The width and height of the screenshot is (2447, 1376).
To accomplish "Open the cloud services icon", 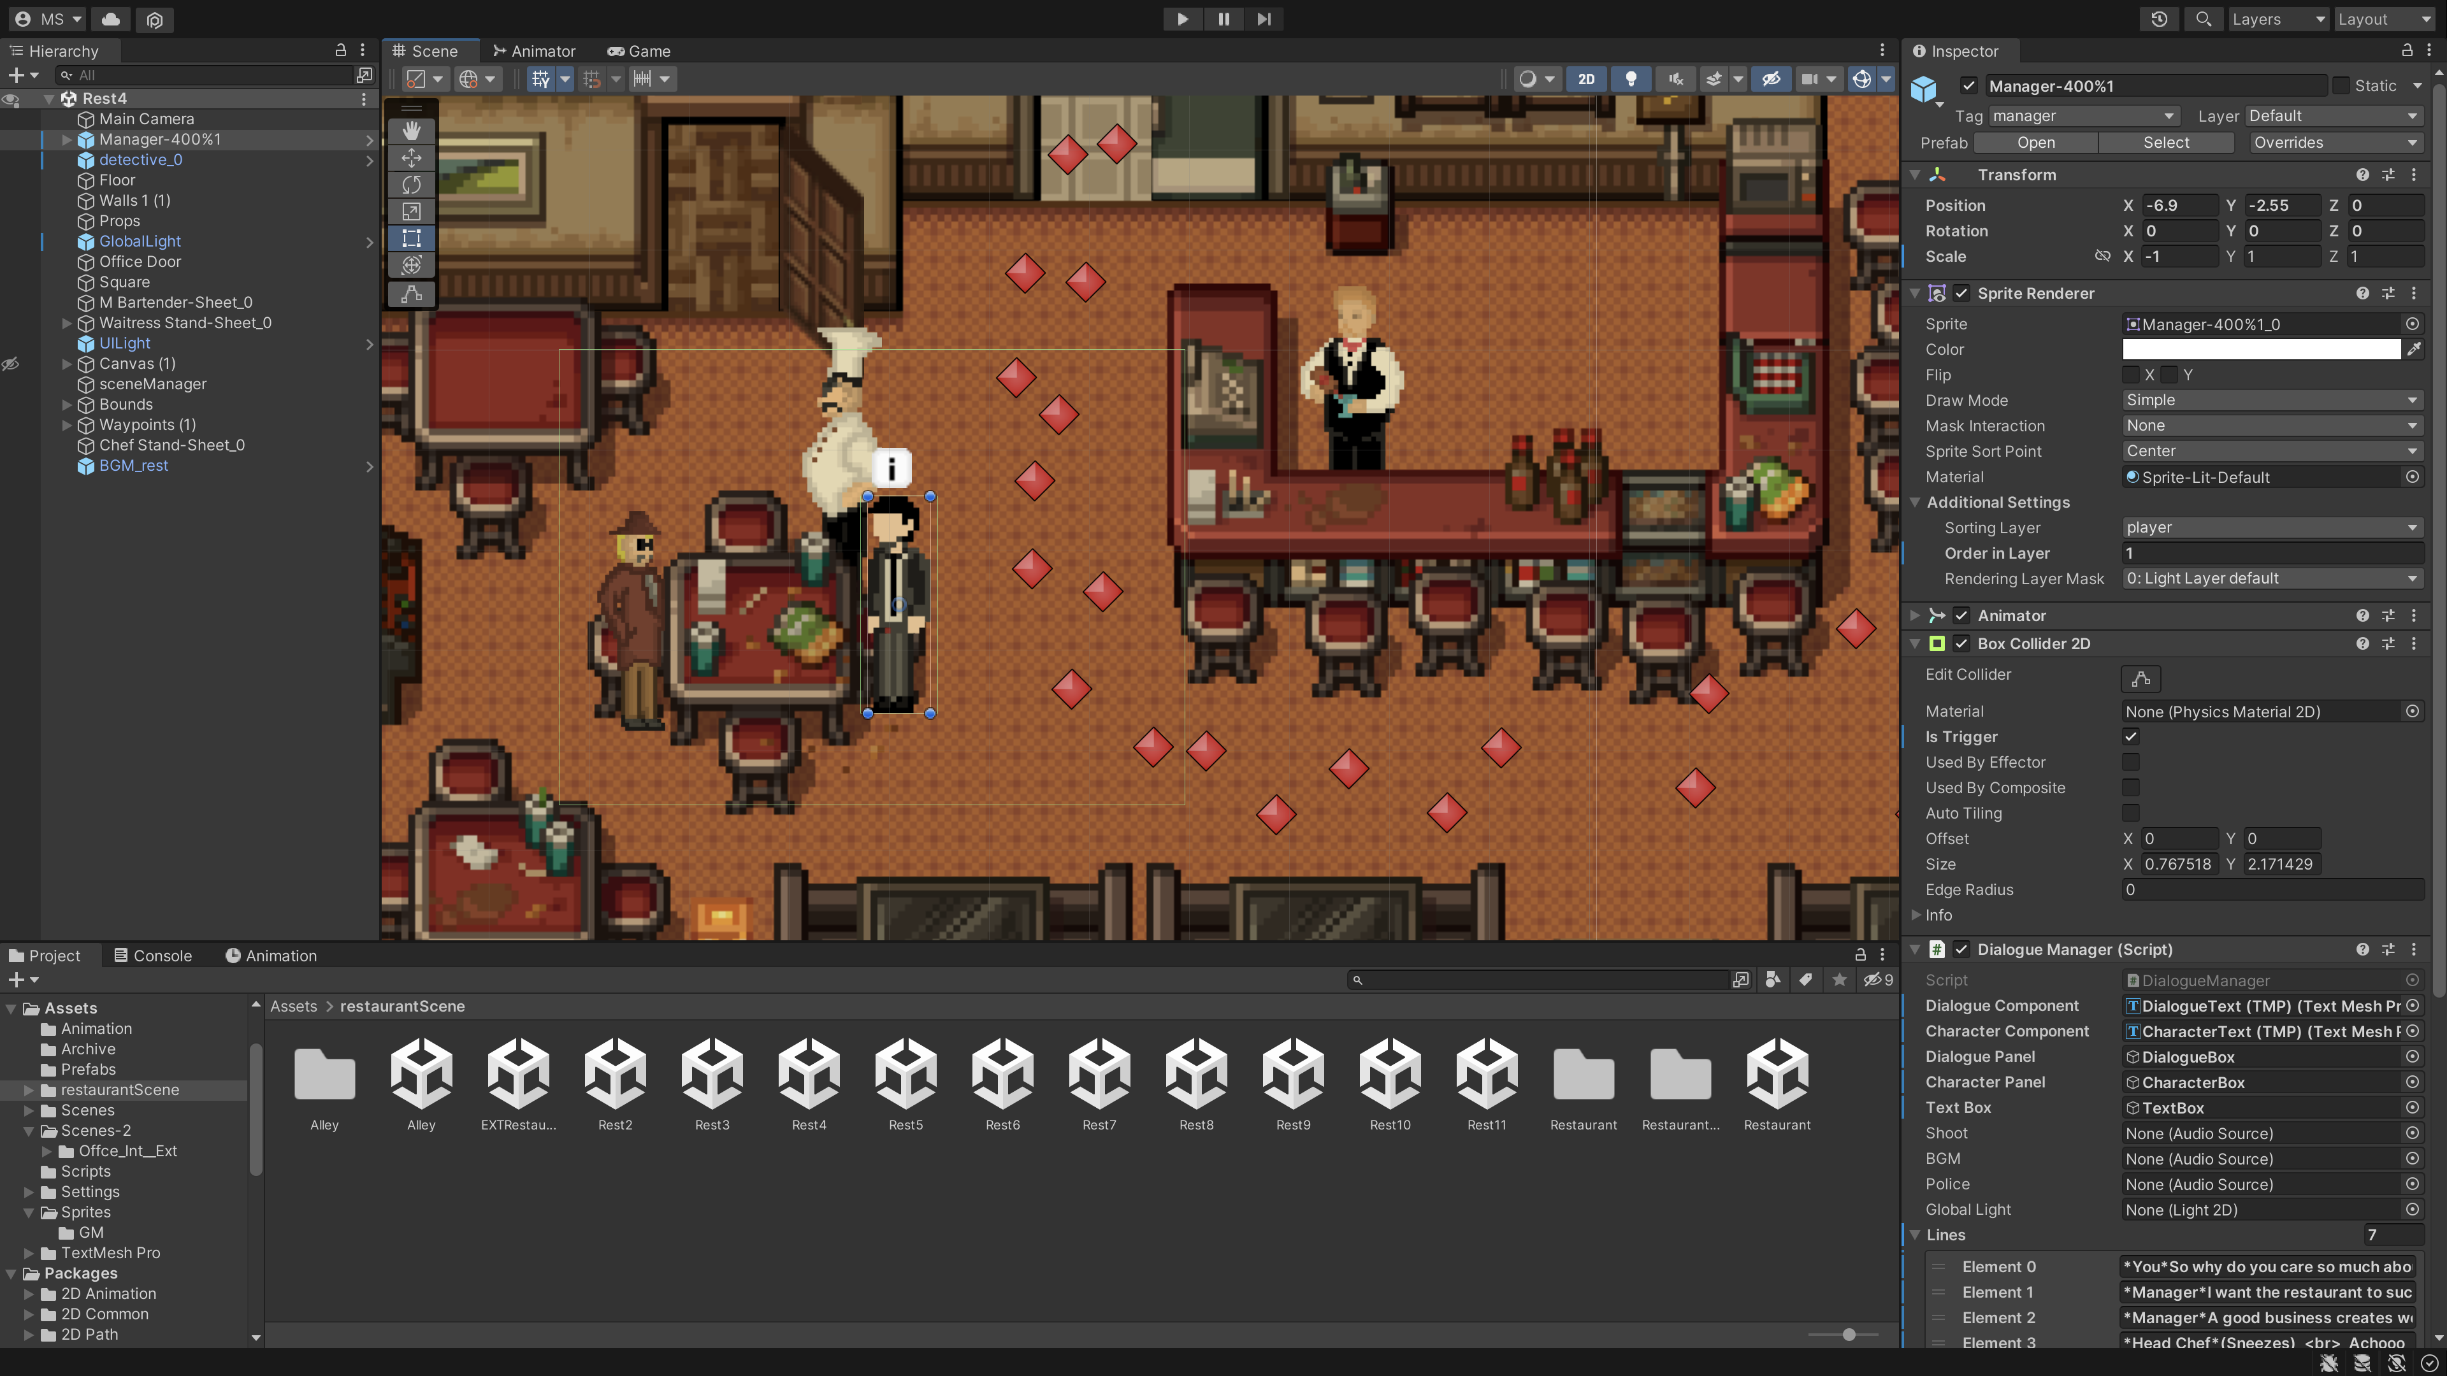I will 111,19.
